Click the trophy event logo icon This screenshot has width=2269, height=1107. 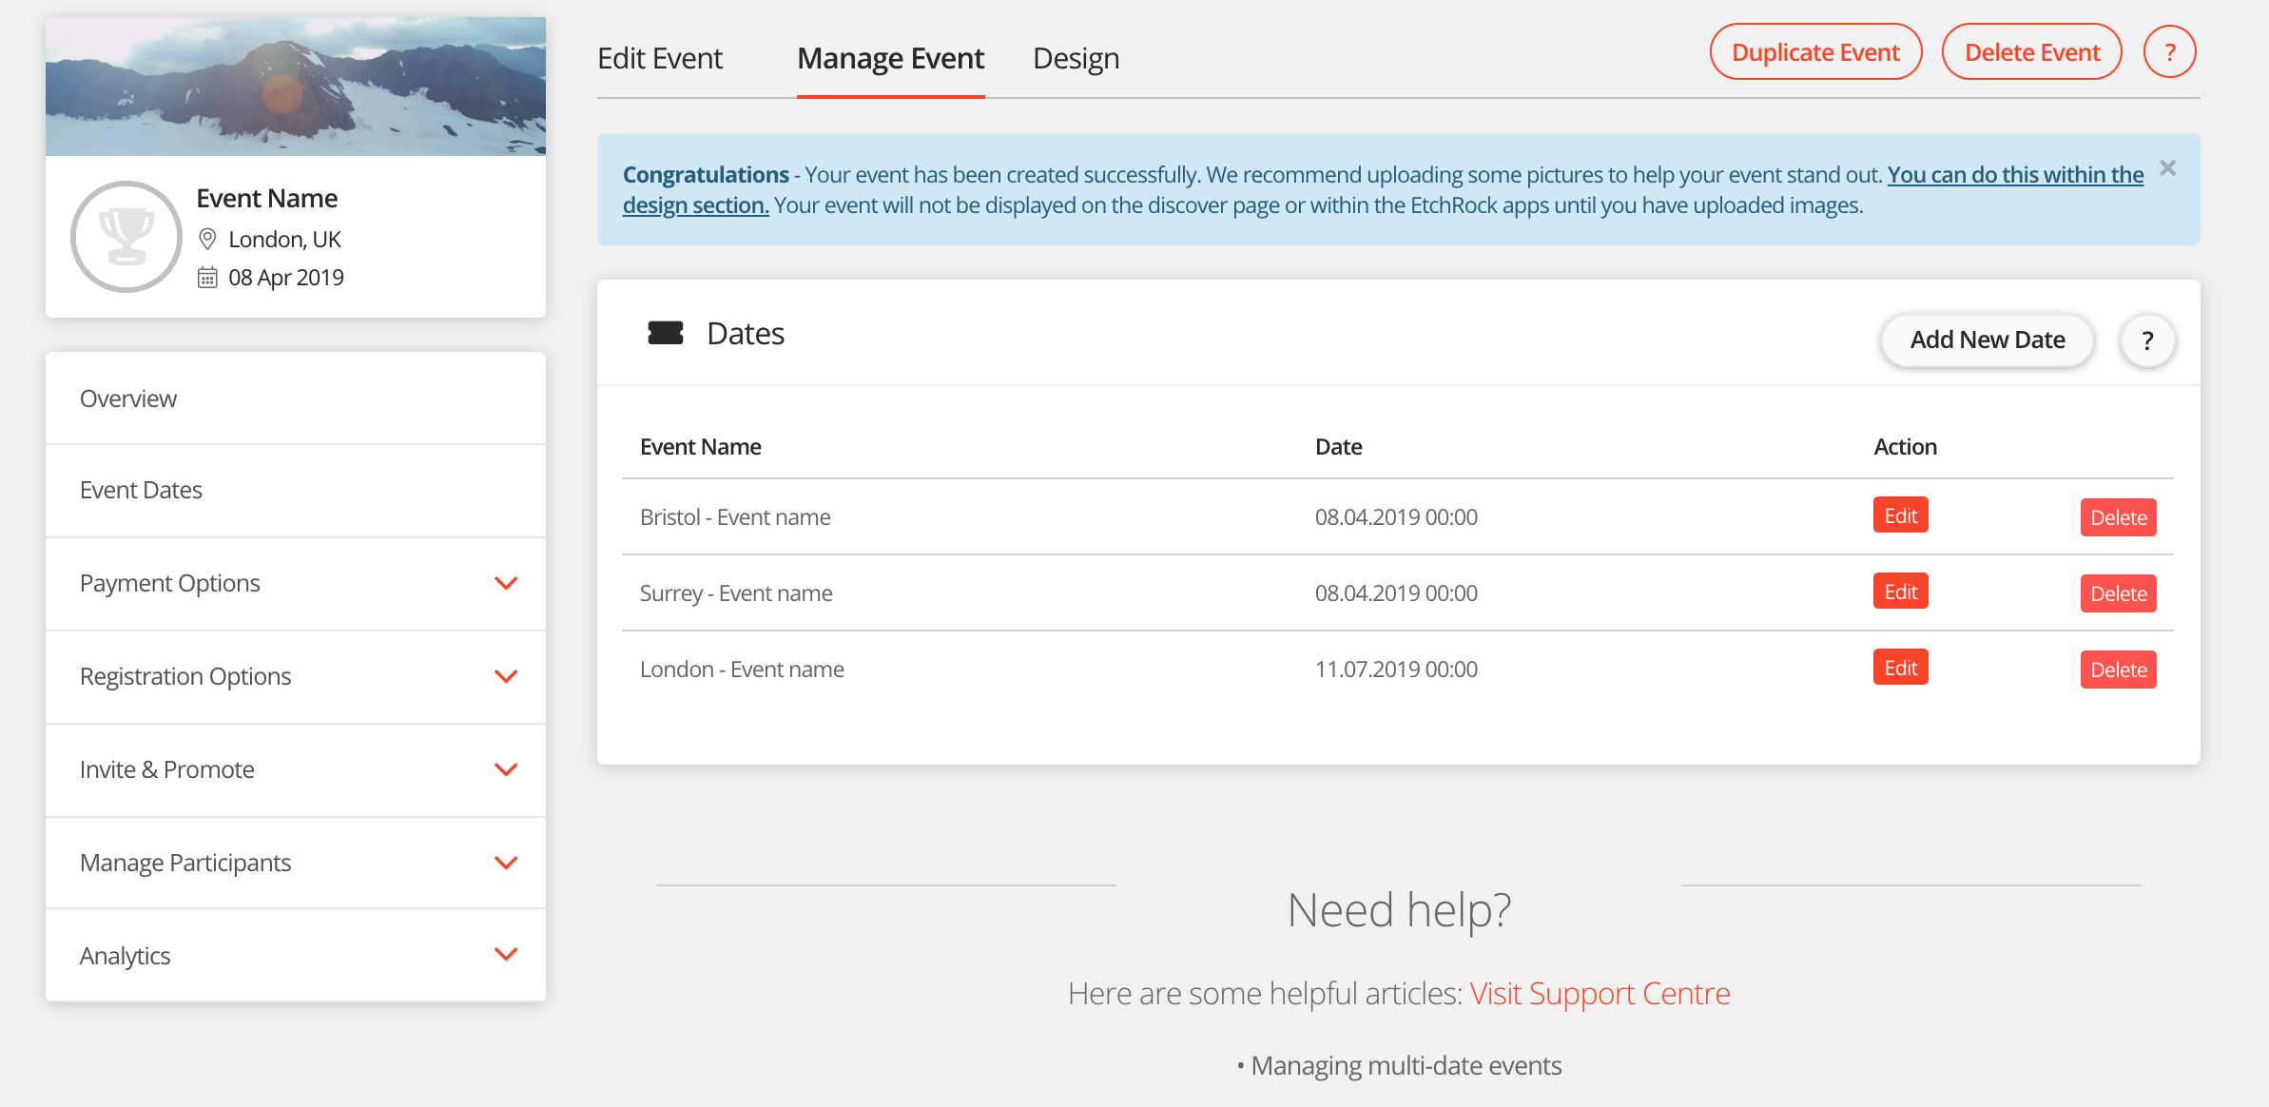[x=126, y=237]
